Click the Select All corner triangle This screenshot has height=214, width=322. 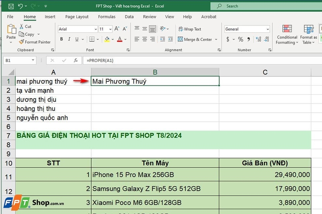point(11,72)
